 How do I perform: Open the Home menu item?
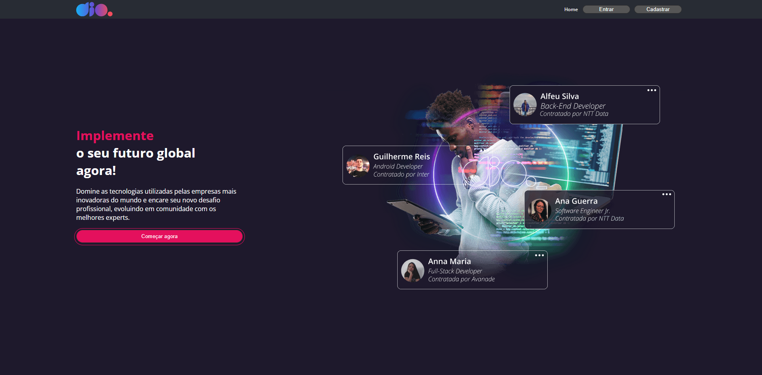571,10
